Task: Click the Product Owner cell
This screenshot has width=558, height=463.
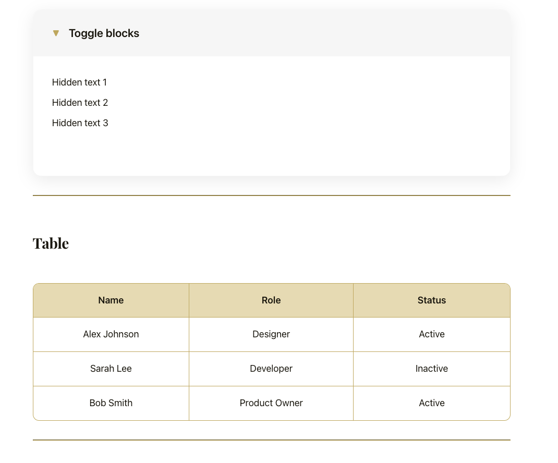Action: (x=271, y=403)
